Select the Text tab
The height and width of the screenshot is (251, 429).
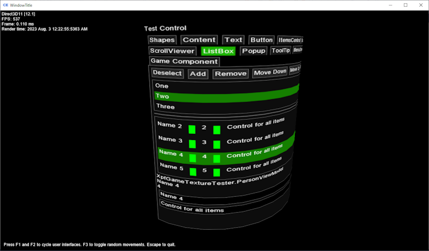233,40
